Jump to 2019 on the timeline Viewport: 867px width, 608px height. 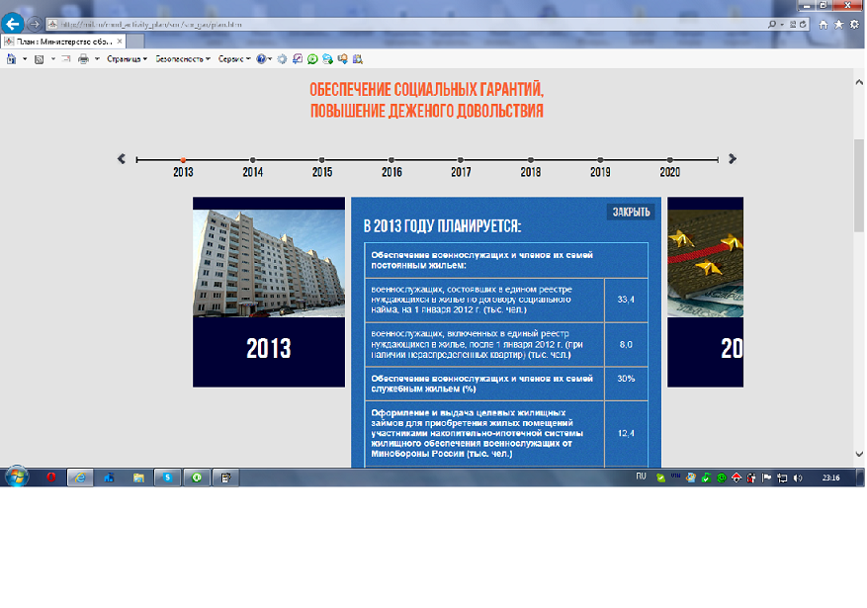pyautogui.click(x=600, y=160)
